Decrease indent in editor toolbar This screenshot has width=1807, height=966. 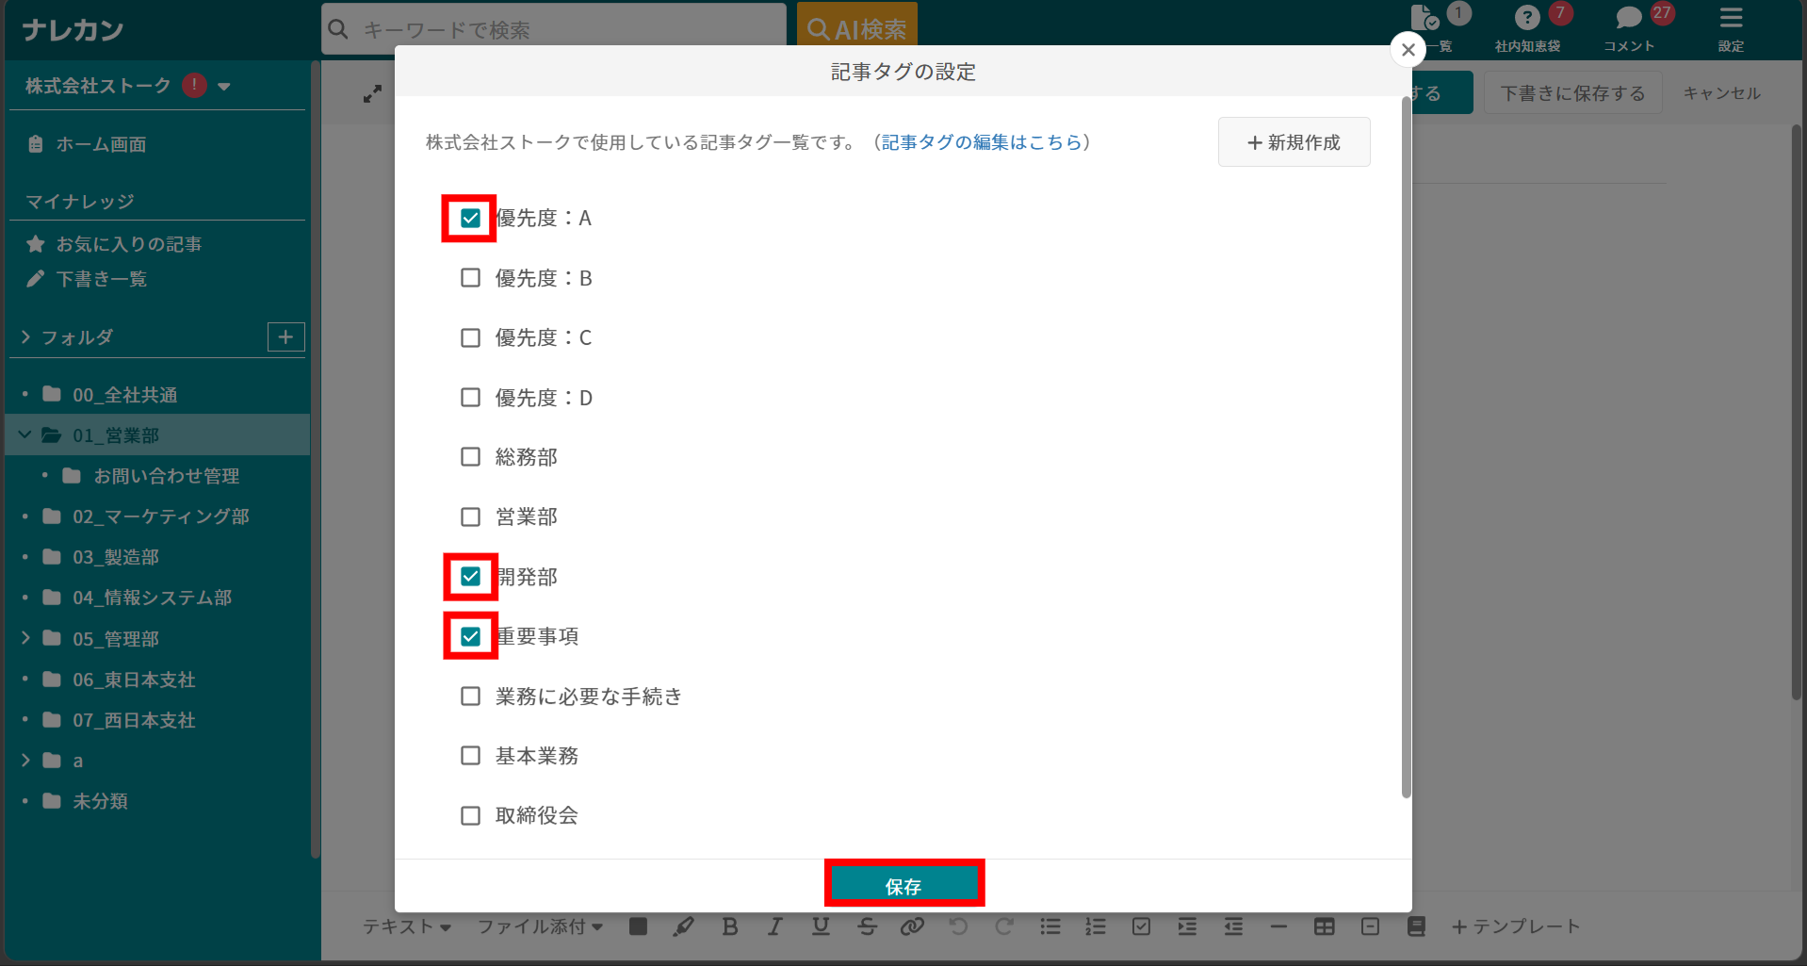coord(1233,926)
